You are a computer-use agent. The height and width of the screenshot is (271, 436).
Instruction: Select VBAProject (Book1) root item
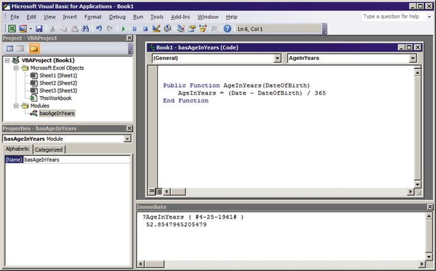48,60
